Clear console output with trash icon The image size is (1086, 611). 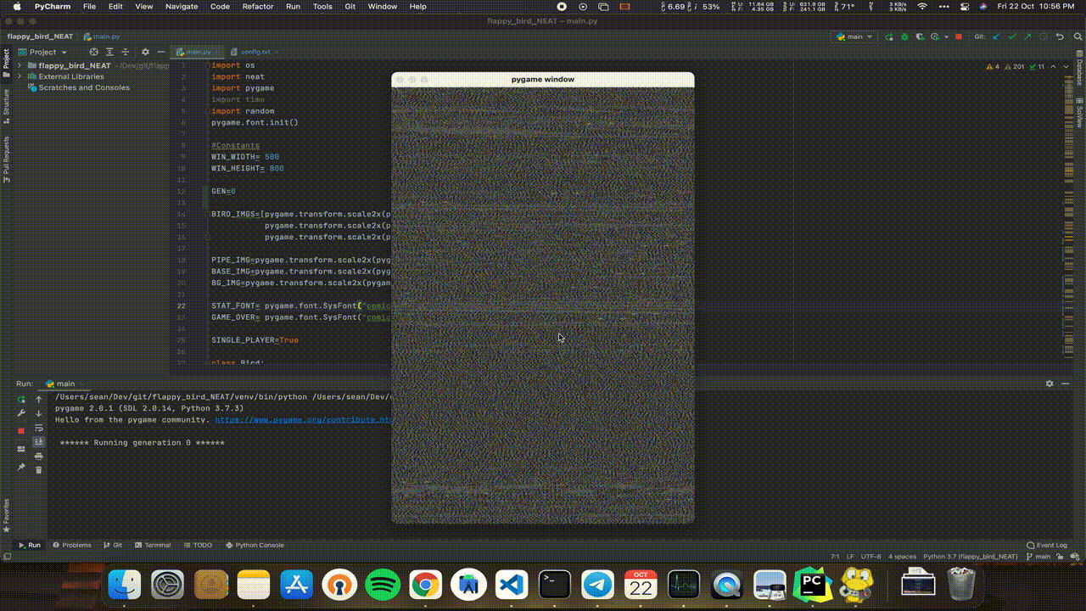pos(38,469)
